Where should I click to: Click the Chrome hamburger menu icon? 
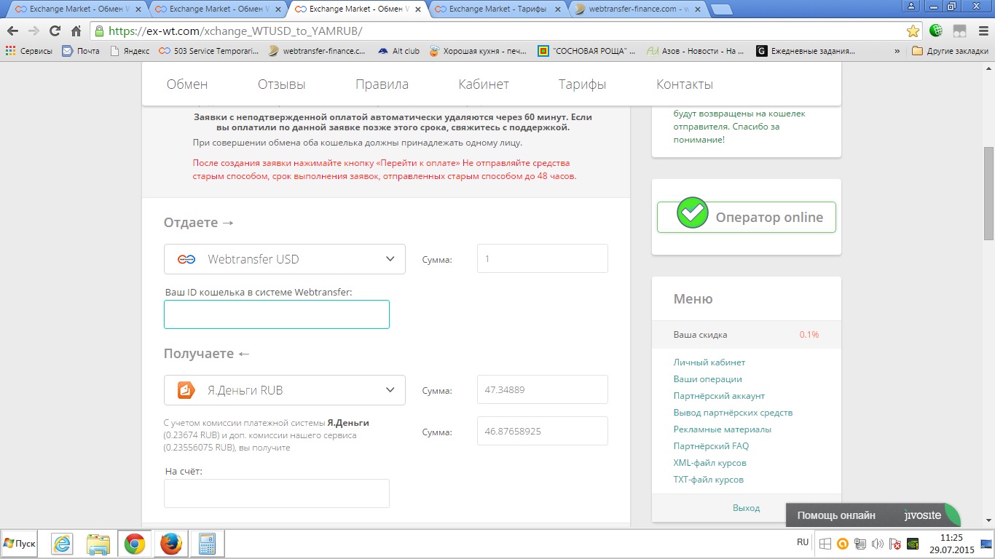coord(981,31)
